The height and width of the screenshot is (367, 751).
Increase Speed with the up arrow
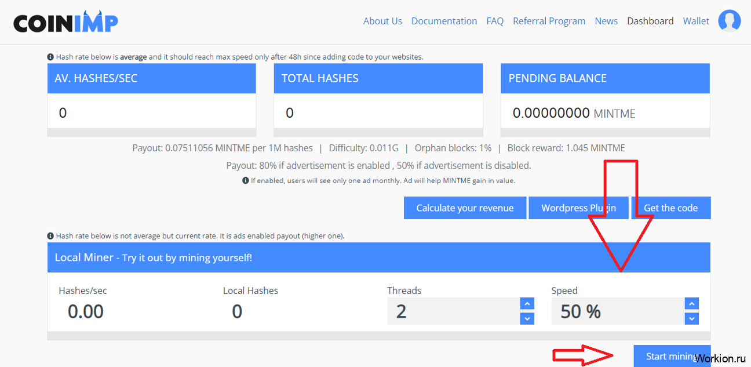pyautogui.click(x=692, y=303)
